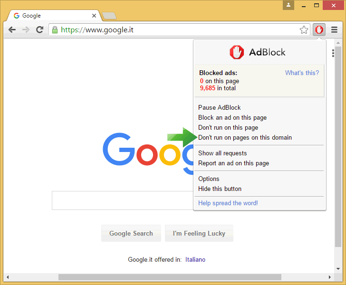Viewport: 346px width, 285px height.
Task: Choose Pause AdBlock
Action: [220, 107]
